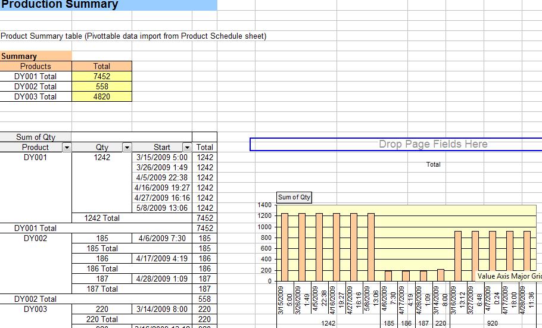
Task: Select the Total header in the Summary table
Action: [x=102, y=66]
